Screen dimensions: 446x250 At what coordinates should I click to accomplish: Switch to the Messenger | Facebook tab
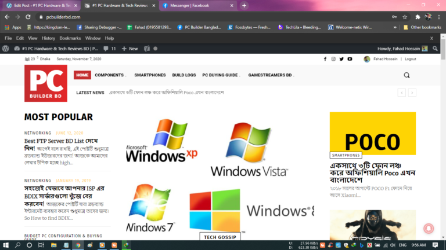pyautogui.click(x=197, y=5)
